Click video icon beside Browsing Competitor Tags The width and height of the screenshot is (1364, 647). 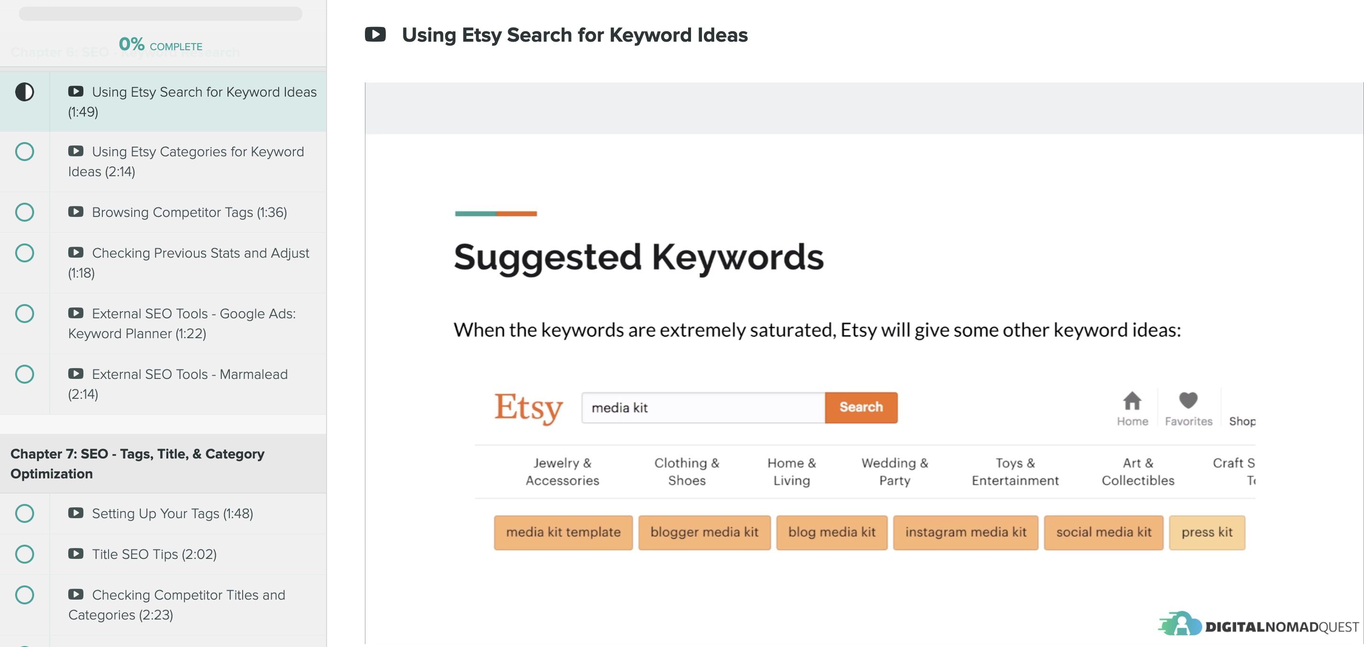(x=76, y=212)
